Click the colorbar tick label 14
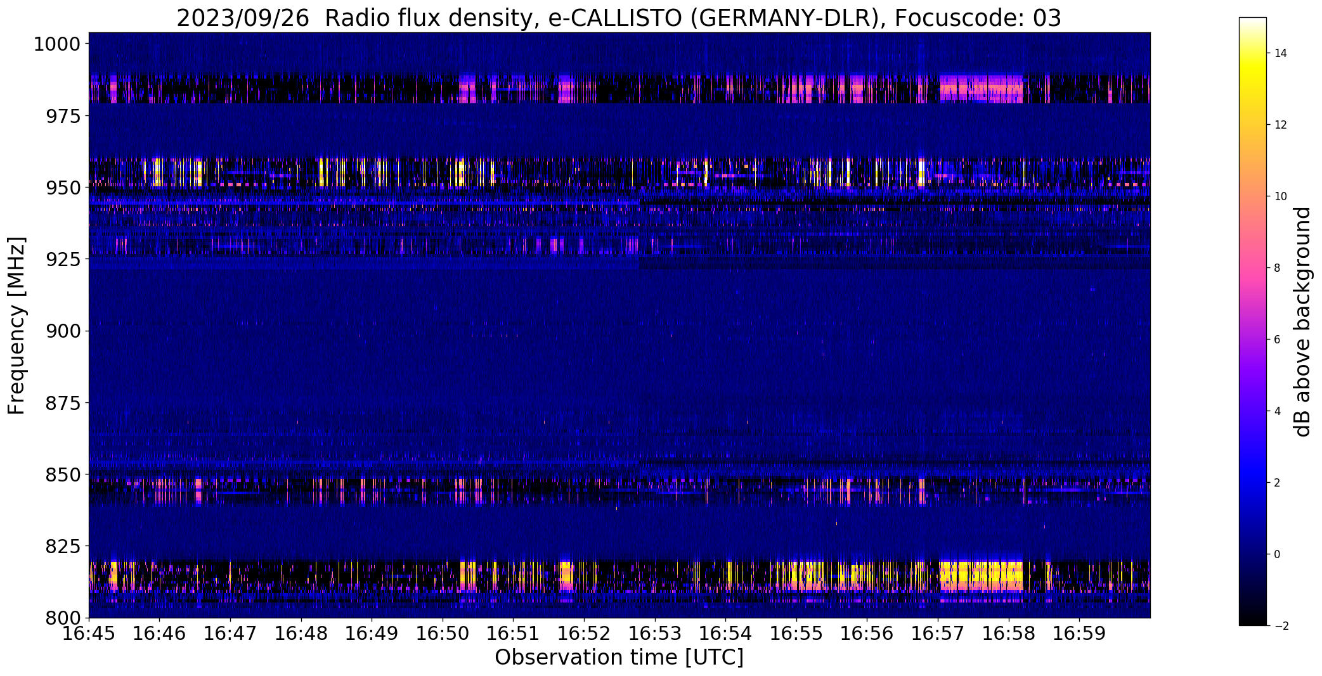The width and height of the screenshot is (1322, 676). click(1281, 53)
